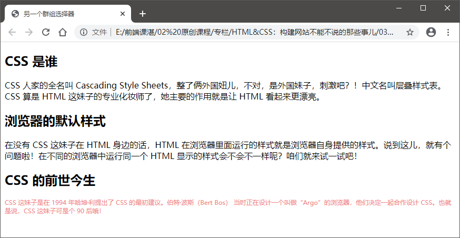This screenshot has width=460, height=238.
Task: Click the sentence starting "CSS 算是 HTML 这妹子"
Action: point(163,96)
